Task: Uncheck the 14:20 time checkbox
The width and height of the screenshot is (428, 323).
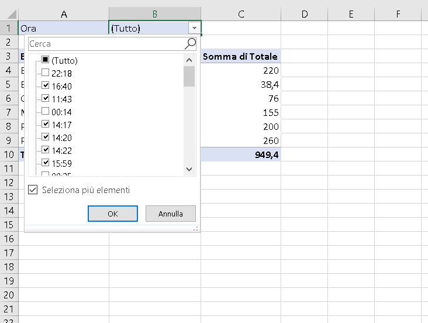Action: point(45,137)
